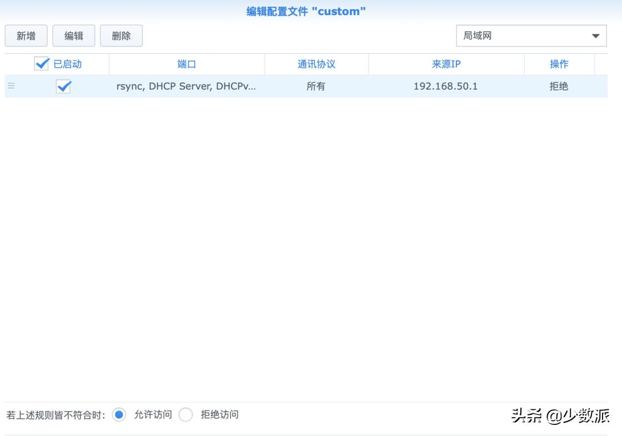The image size is (622, 436).
Task: Click the 所有 protocol cell of the rule
Action: coord(316,86)
